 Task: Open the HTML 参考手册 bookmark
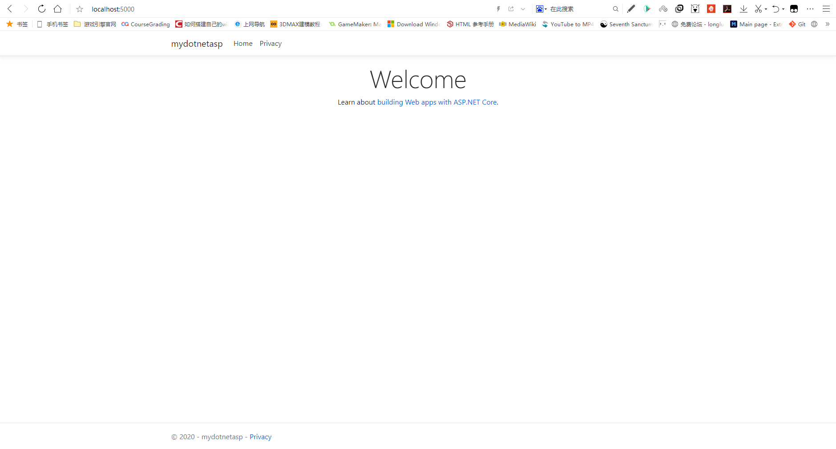[x=470, y=24]
